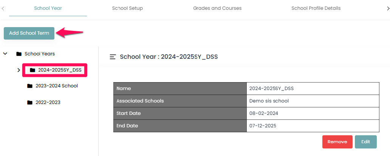
Task: Click the red Remove button
Action: pyautogui.click(x=337, y=142)
